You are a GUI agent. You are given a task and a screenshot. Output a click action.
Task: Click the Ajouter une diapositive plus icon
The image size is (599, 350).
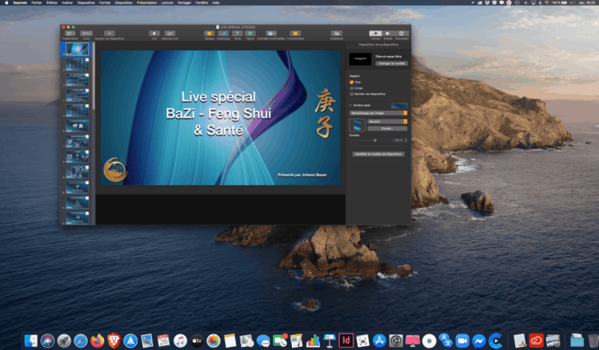109,34
